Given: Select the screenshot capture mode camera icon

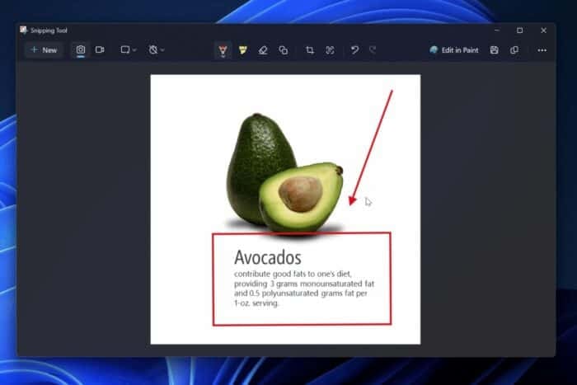Looking at the screenshot, I should click(81, 49).
